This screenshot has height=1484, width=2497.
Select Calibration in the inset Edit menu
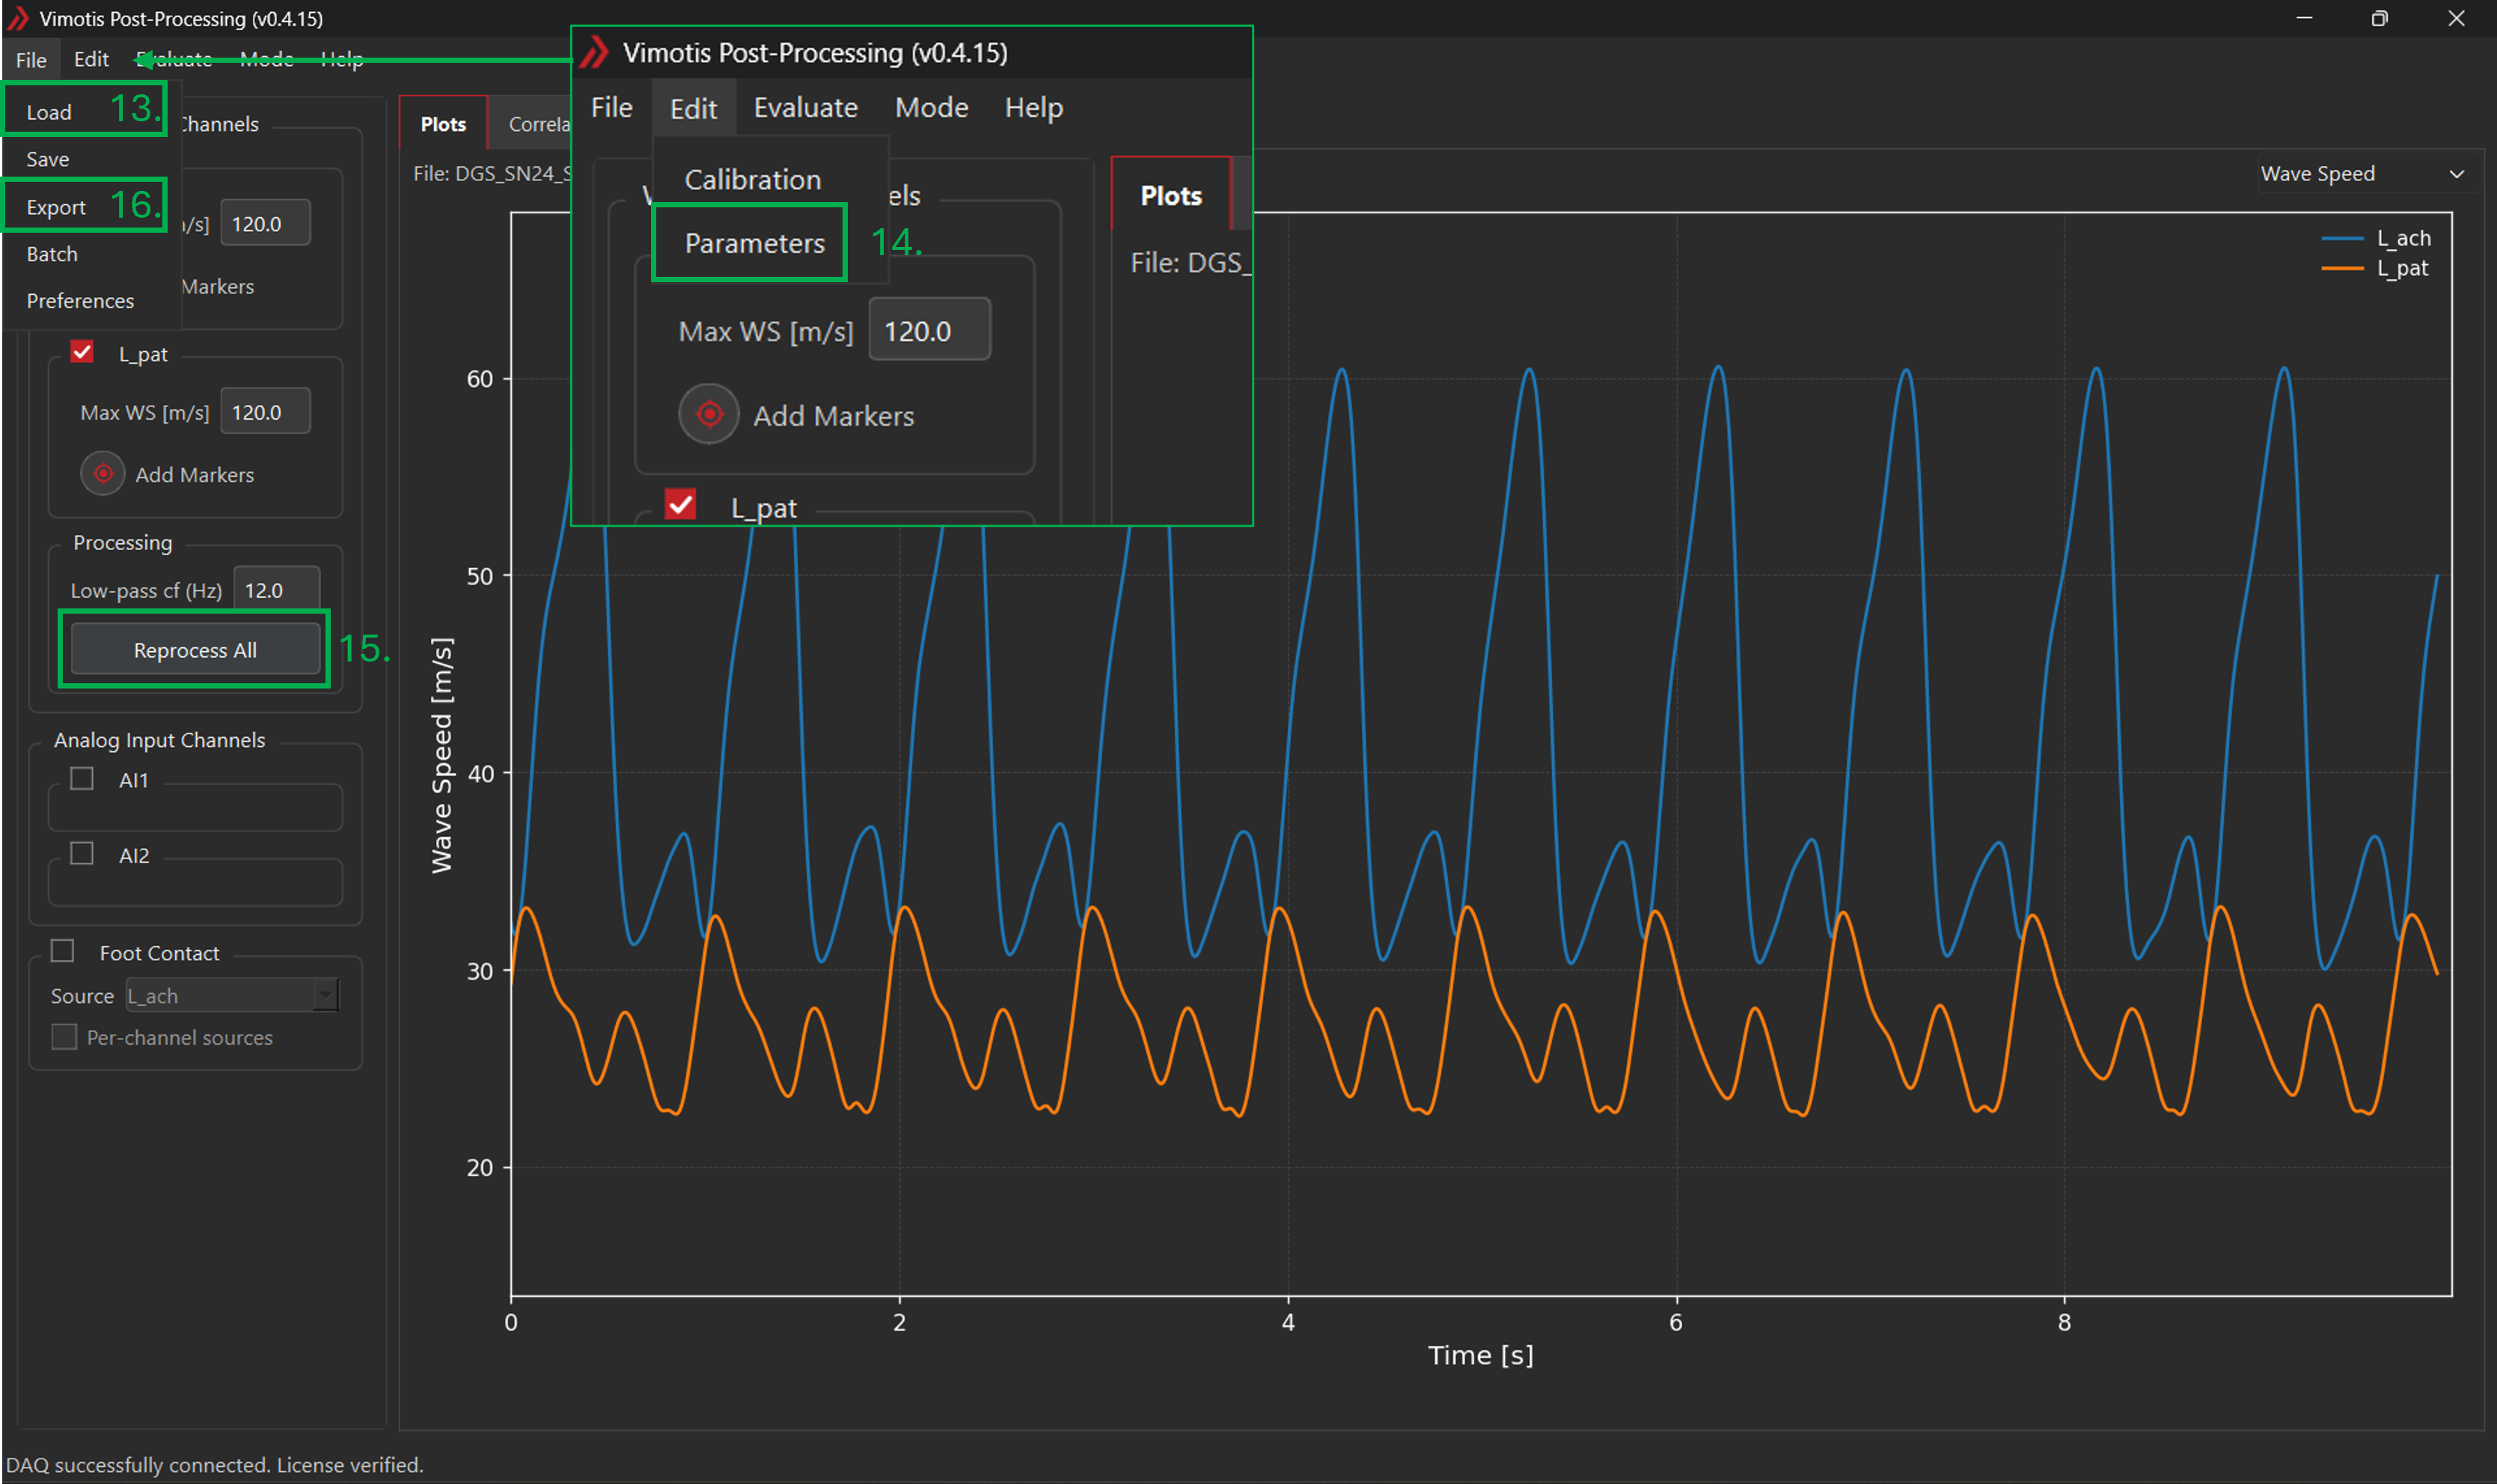[753, 180]
